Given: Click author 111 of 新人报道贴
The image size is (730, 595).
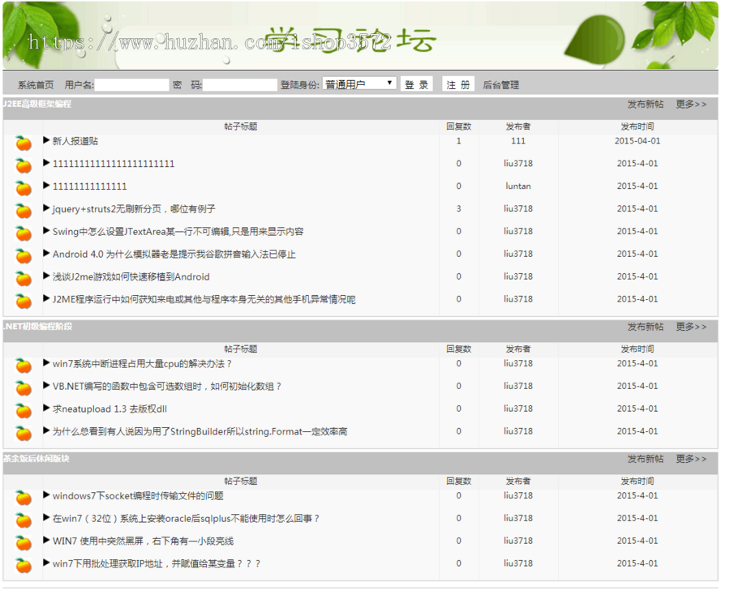Looking at the screenshot, I should (x=518, y=141).
